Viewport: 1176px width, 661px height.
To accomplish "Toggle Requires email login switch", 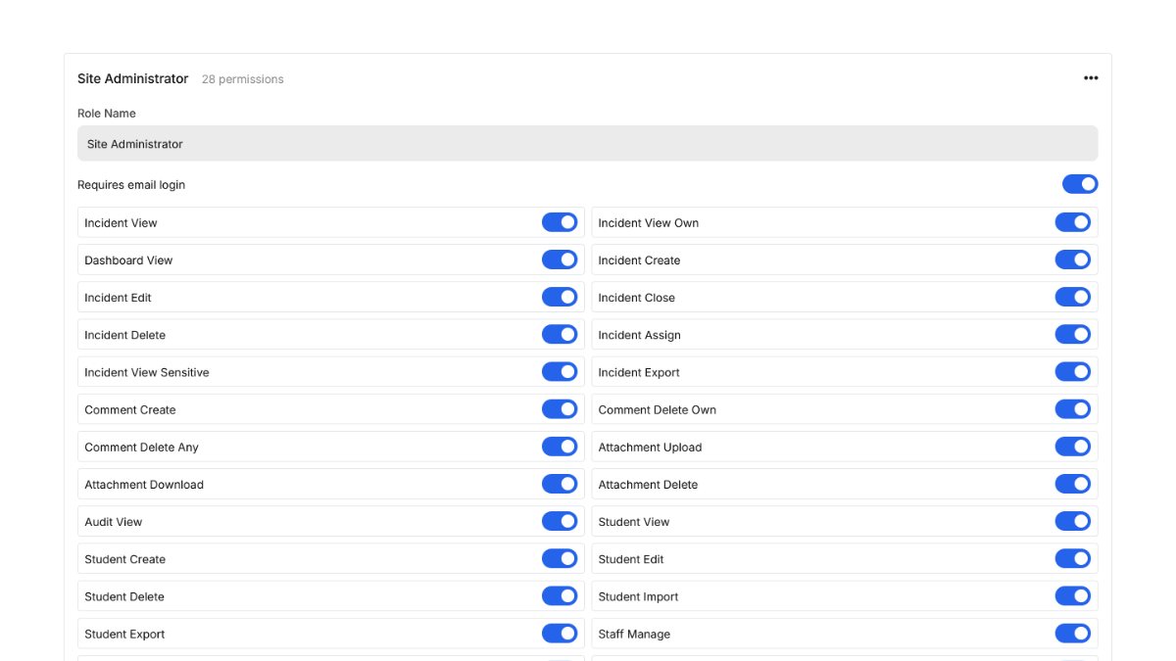I will coord(1079,184).
